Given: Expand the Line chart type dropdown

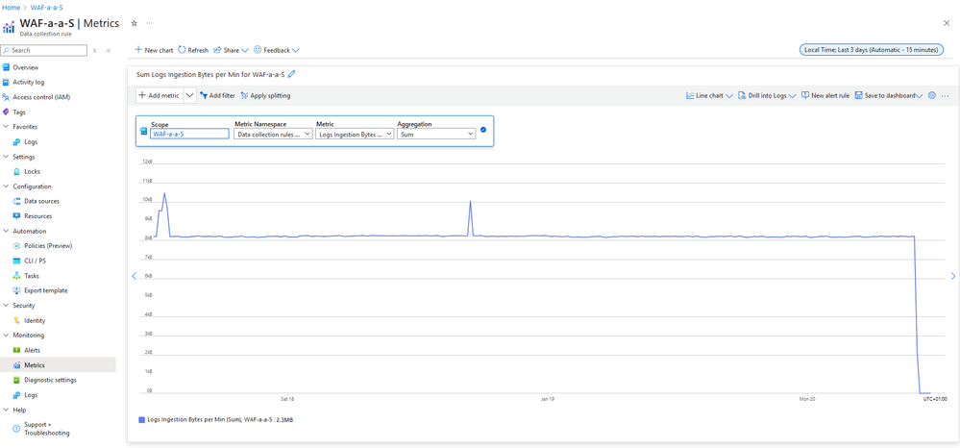Looking at the screenshot, I should coord(709,96).
